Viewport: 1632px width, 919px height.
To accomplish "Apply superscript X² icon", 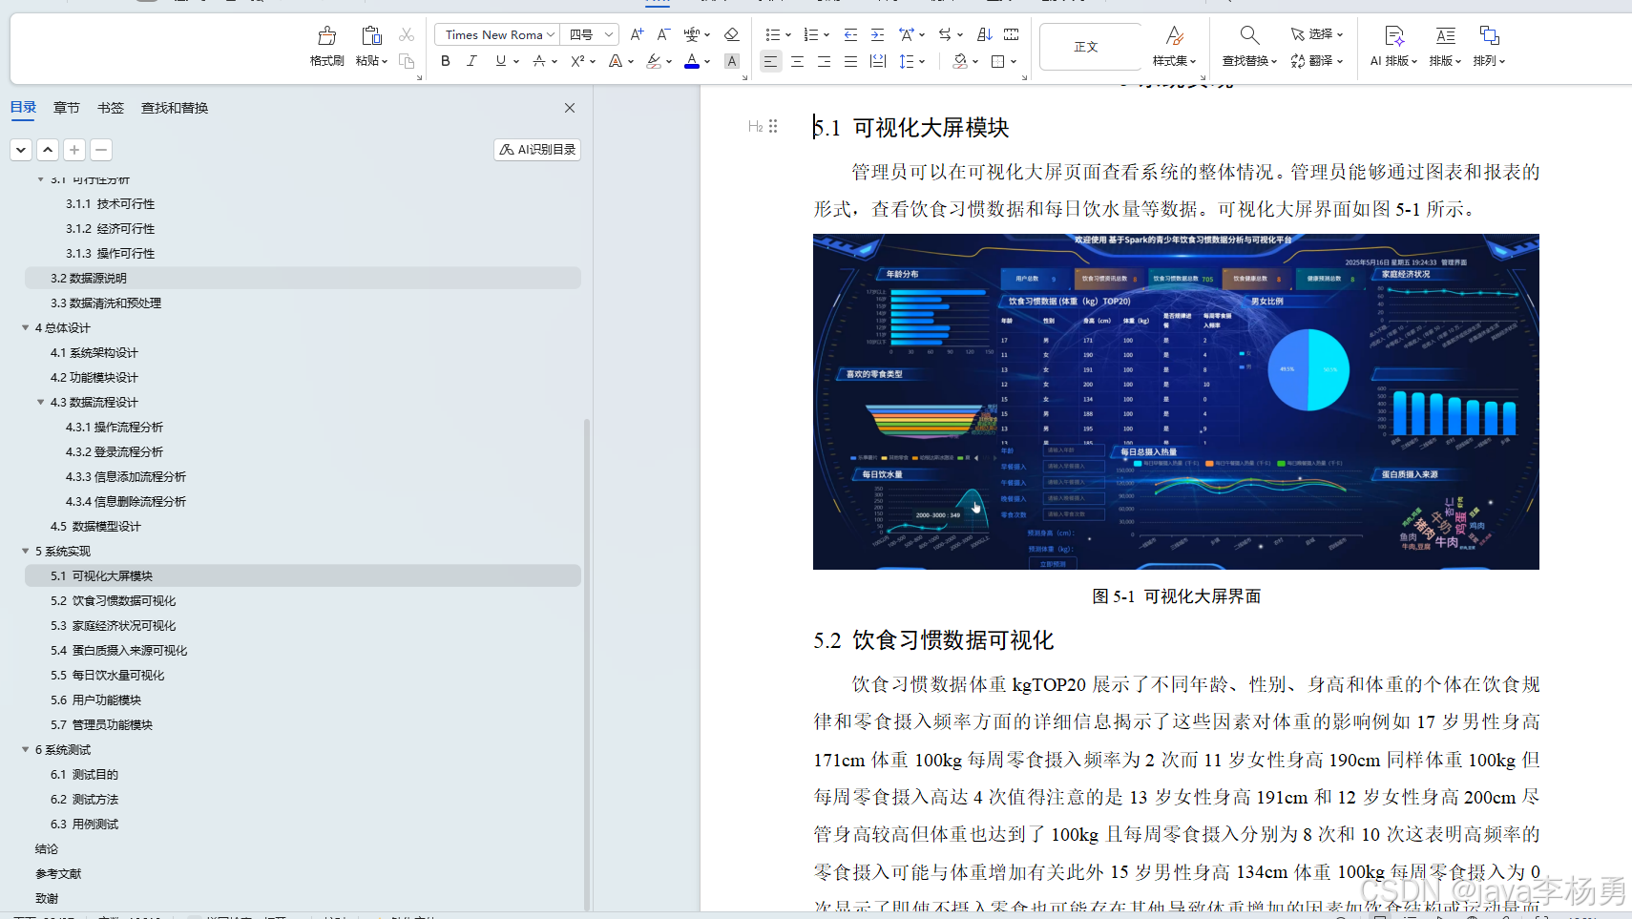I will click(x=577, y=61).
